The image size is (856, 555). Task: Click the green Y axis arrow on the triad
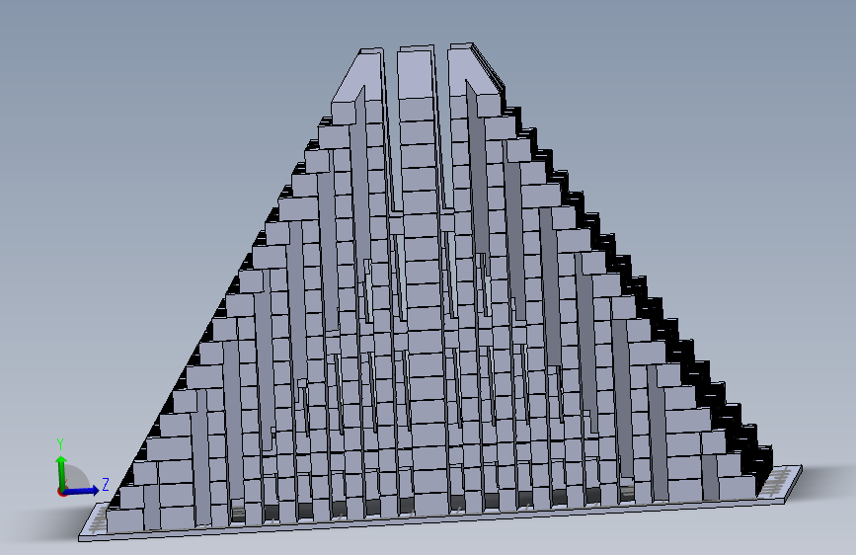click(x=61, y=472)
